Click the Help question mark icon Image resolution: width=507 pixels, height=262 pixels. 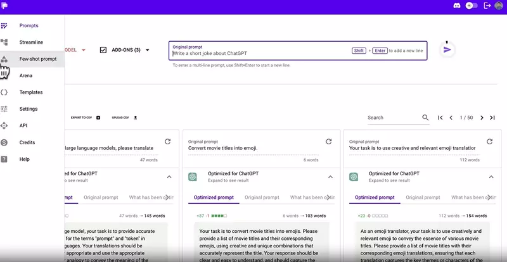point(4,159)
